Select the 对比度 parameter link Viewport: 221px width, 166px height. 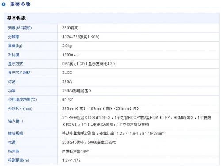(x=14, y=55)
